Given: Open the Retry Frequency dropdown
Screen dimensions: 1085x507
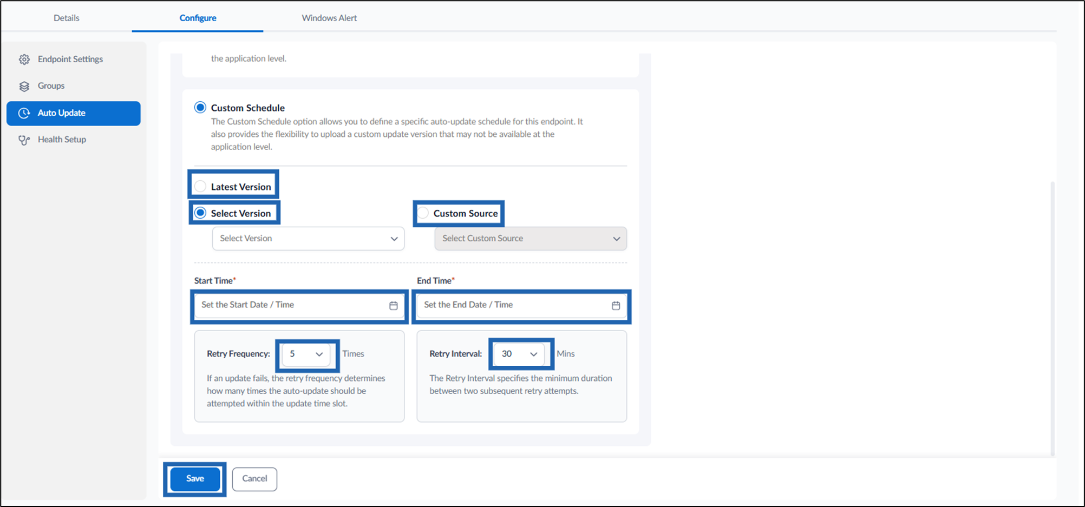Looking at the screenshot, I should (306, 354).
